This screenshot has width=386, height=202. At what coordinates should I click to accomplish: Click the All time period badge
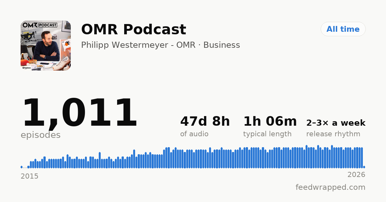[343, 29]
